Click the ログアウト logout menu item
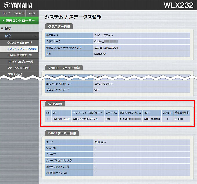Screen dimensions: 197x184 (19, 13)
